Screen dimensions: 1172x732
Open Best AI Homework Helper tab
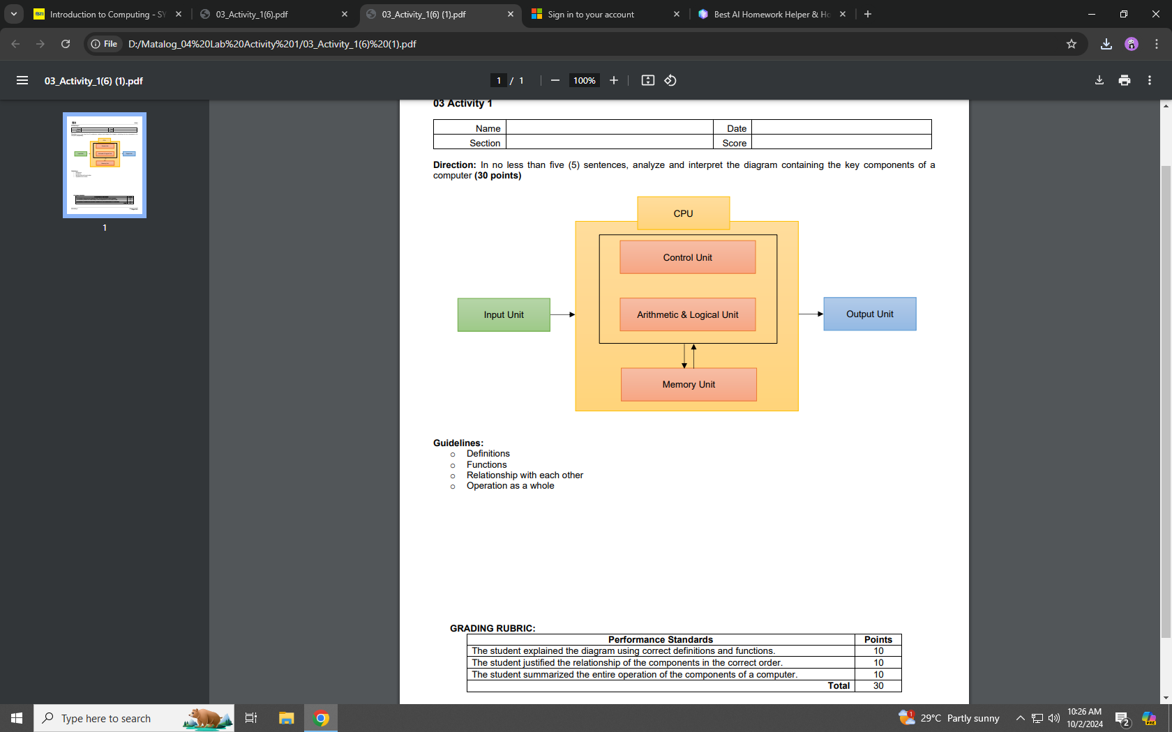(x=772, y=14)
